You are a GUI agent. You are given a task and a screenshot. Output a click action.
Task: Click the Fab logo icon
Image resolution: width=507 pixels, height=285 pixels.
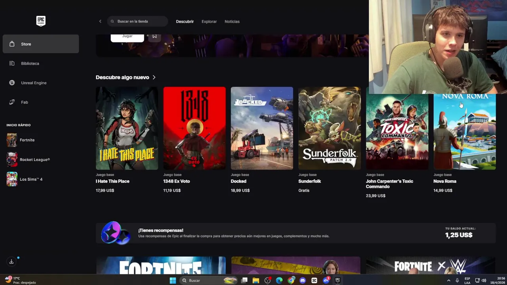pos(12,102)
